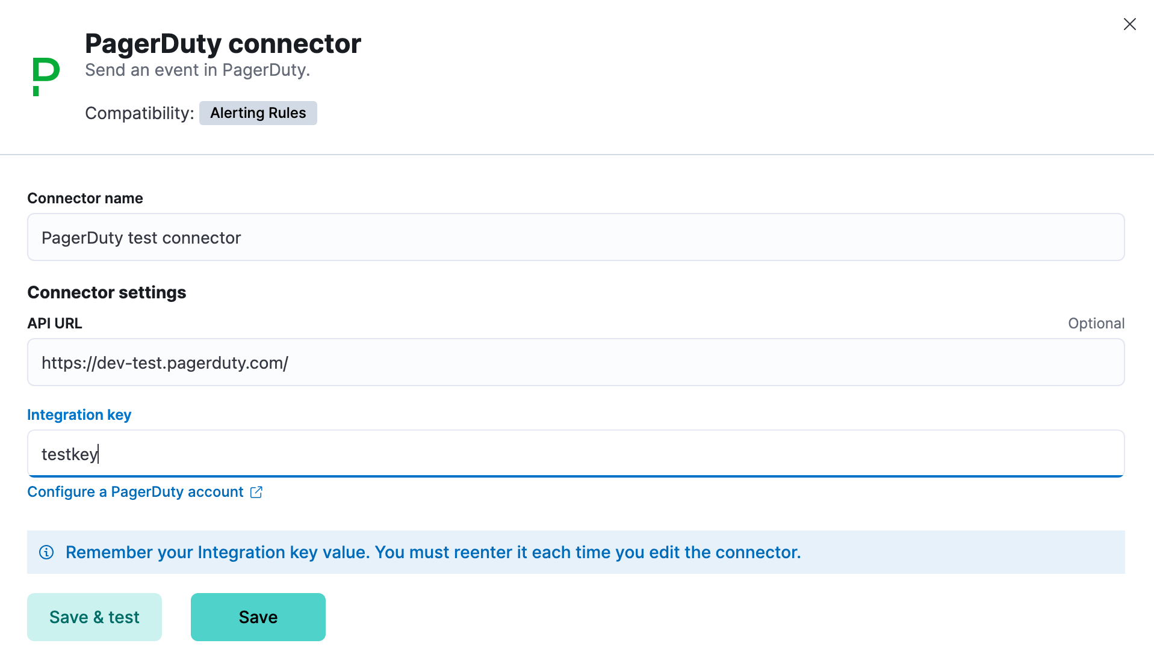
Task: Click the Send an event in PagerDuty subtitle
Action: (x=197, y=70)
